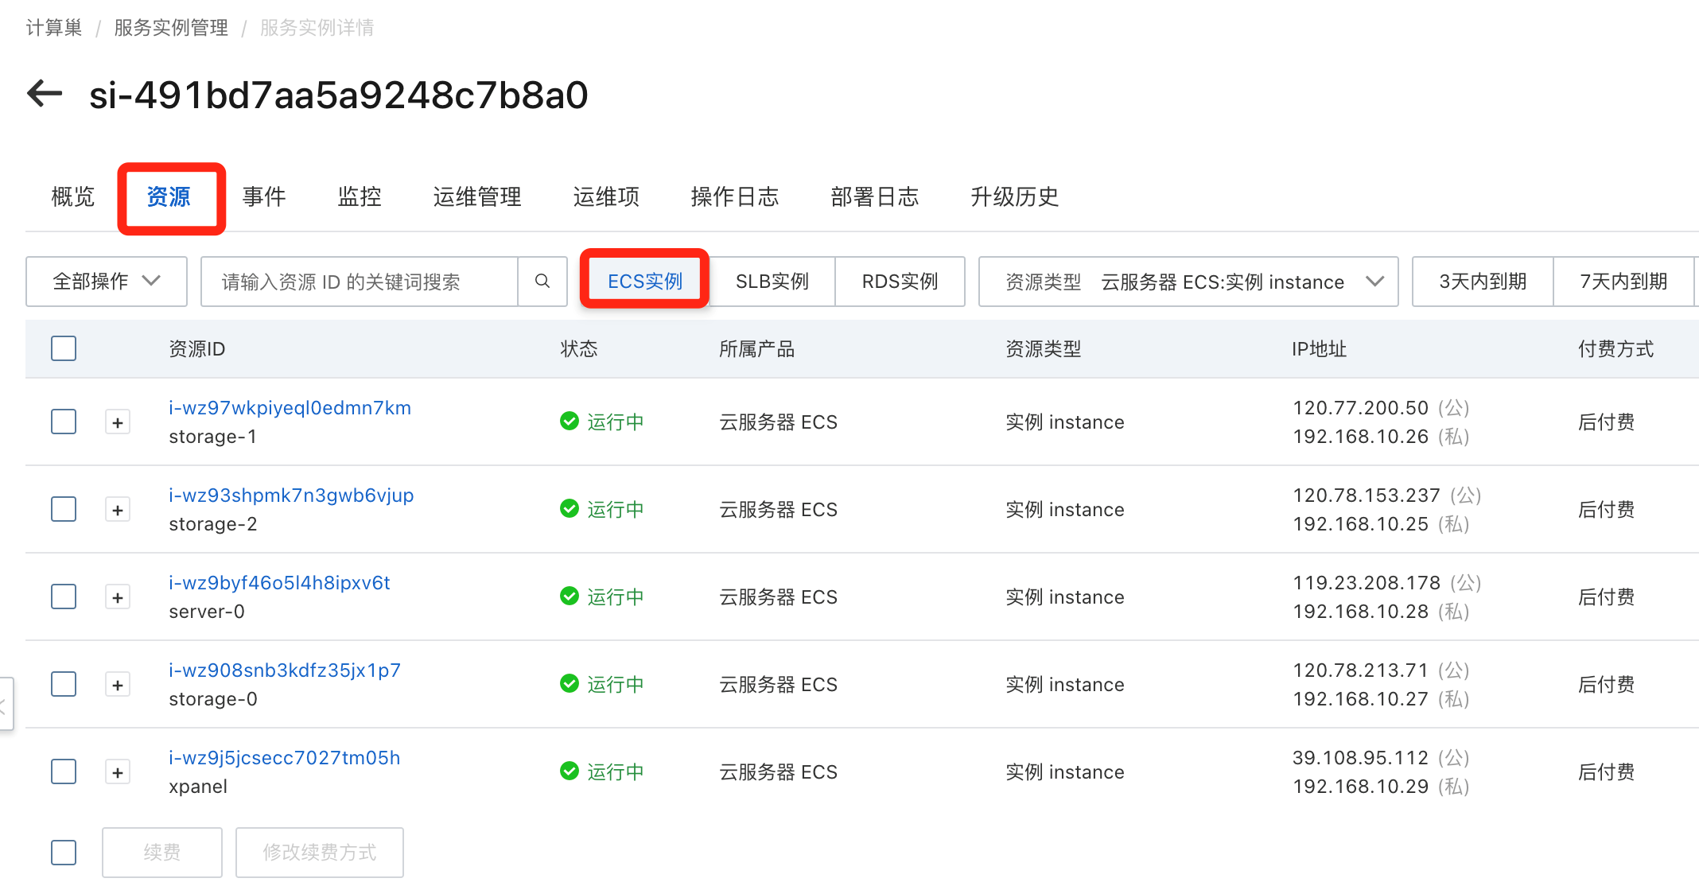Open the 全部操作 dropdown
This screenshot has height=886, width=1699.
pyautogui.click(x=107, y=282)
